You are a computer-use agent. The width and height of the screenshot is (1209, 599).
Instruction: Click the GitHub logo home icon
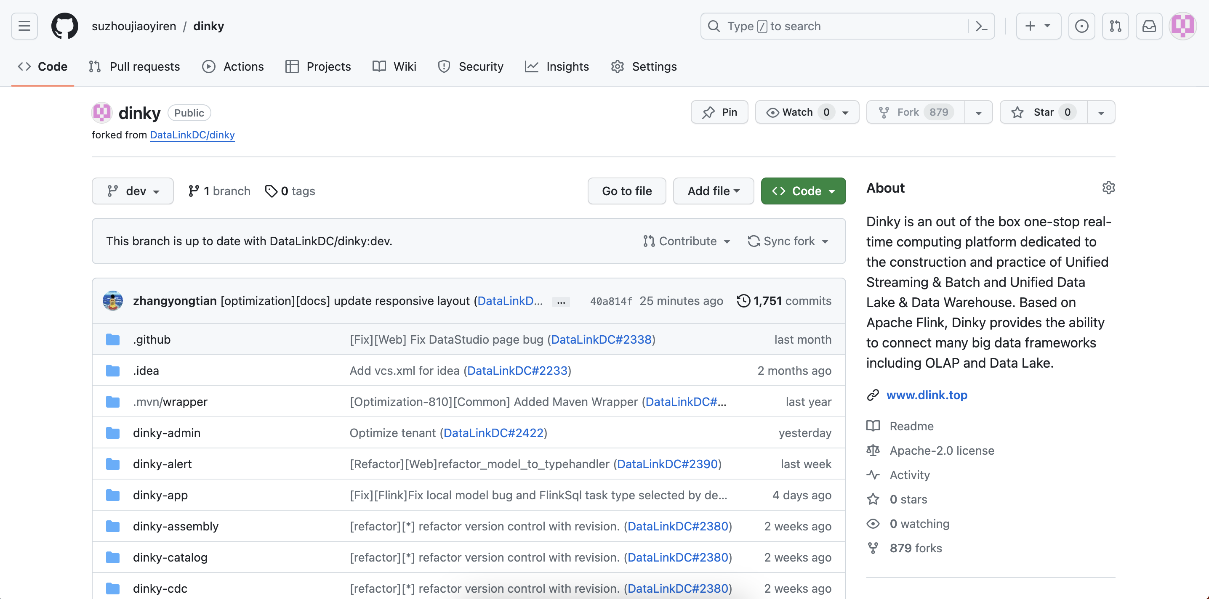(x=64, y=26)
